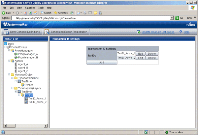The image size is (198, 135).
Task: Open the Tools menu
Action: coord(41,8)
